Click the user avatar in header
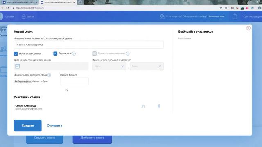 pos(1,16)
